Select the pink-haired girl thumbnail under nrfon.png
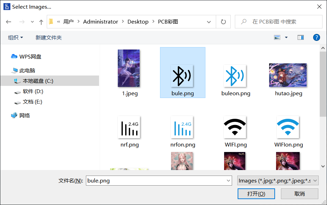Viewport: 327px width, 205px height. [x=182, y=161]
